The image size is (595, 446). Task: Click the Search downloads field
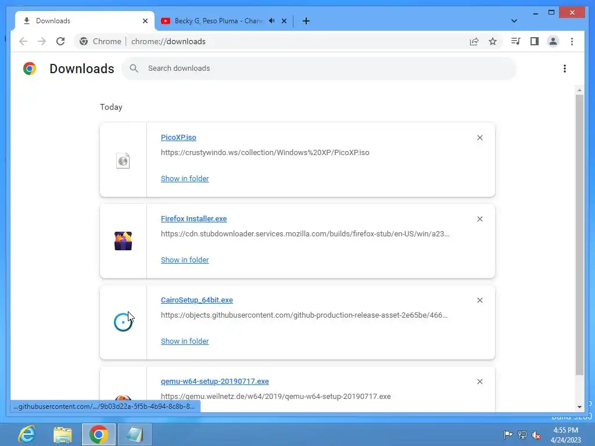(x=319, y=69)
